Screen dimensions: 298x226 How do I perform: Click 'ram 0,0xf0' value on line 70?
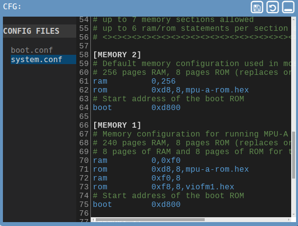point(166,160)
